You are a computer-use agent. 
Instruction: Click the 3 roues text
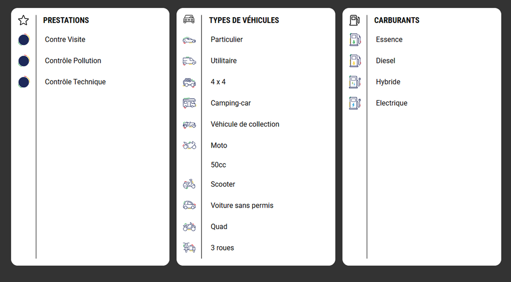coord(222,248)
